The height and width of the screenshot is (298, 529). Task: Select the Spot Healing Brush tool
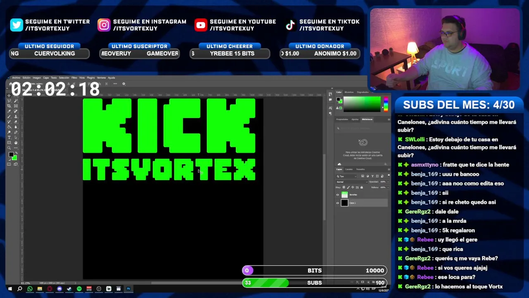tap(16, 111)
